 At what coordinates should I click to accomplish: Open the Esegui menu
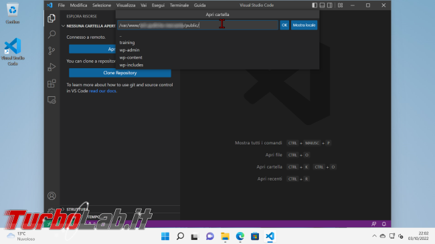click(x=158, y=5)
